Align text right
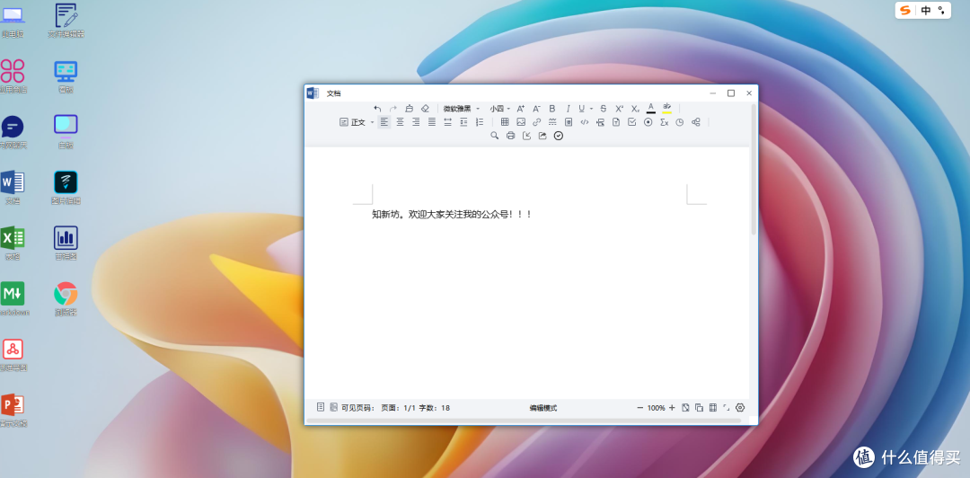 click(416, 122)
